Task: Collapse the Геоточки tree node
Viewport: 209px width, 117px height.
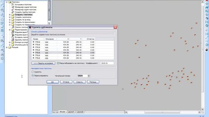Action: point(7,2)
